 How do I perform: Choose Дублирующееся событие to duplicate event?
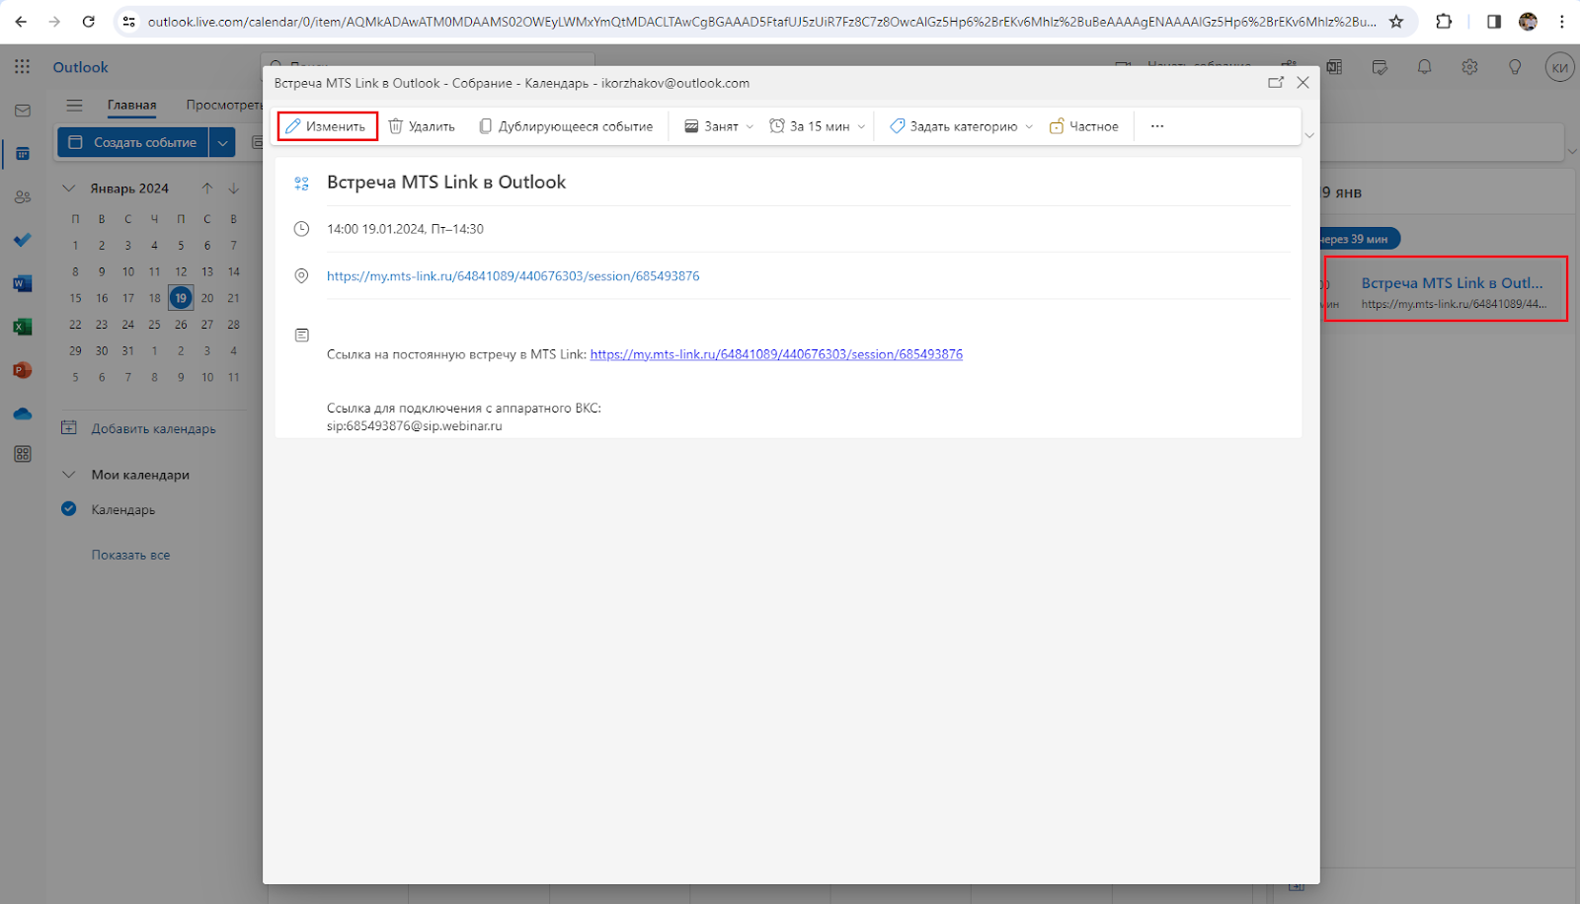tap(566, 126)
